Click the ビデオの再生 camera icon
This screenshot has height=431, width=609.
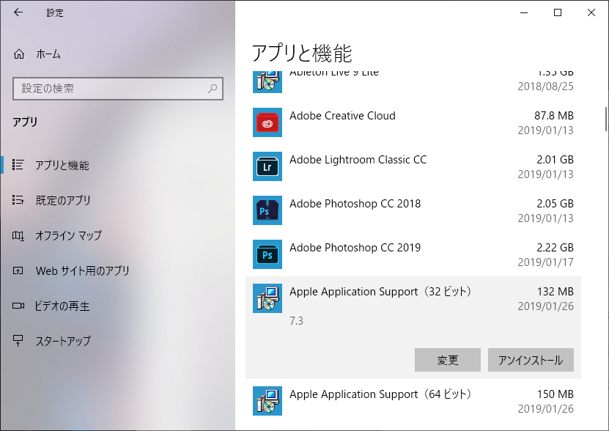18,306
